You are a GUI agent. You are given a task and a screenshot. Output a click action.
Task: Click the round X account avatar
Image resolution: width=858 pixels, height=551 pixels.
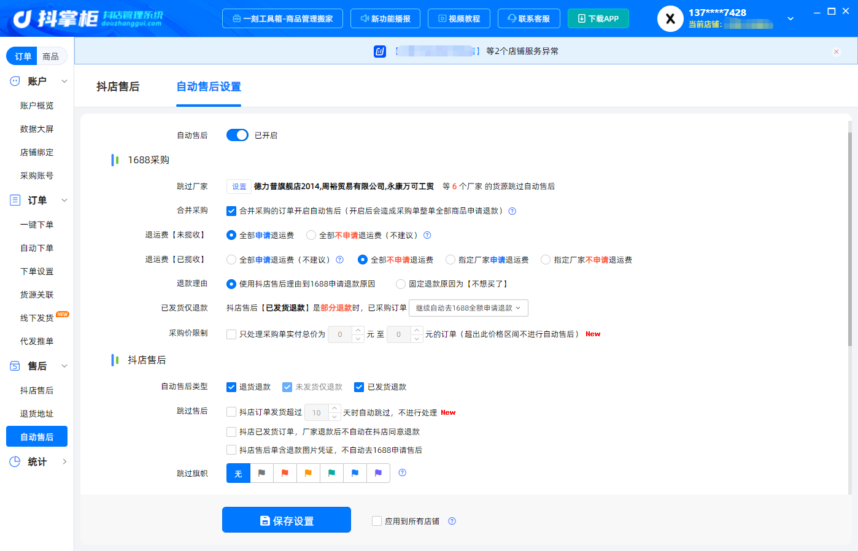click(x=670, y=19)
